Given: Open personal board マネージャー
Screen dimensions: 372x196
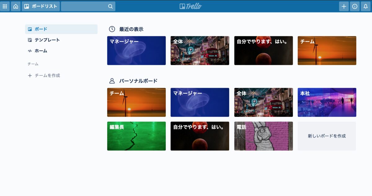Looking at the screenshot, I should (x=200, y=102).
